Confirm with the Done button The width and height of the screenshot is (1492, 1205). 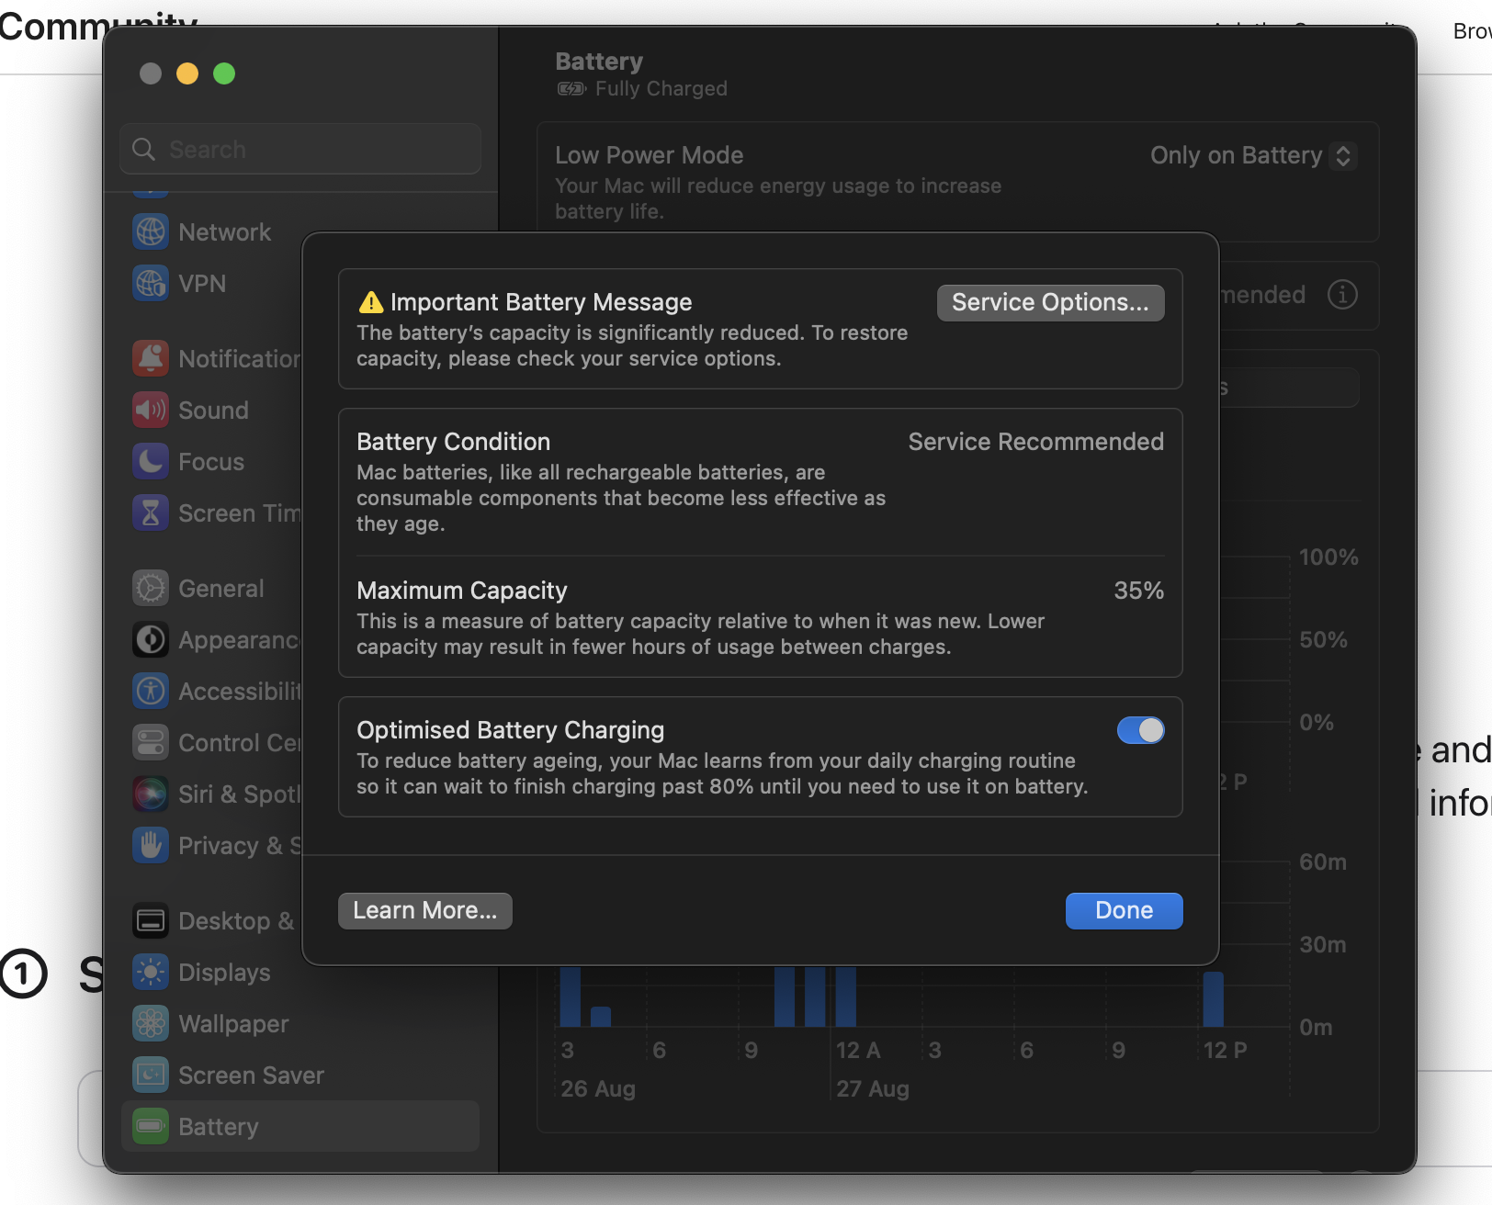click(1124, 910)
